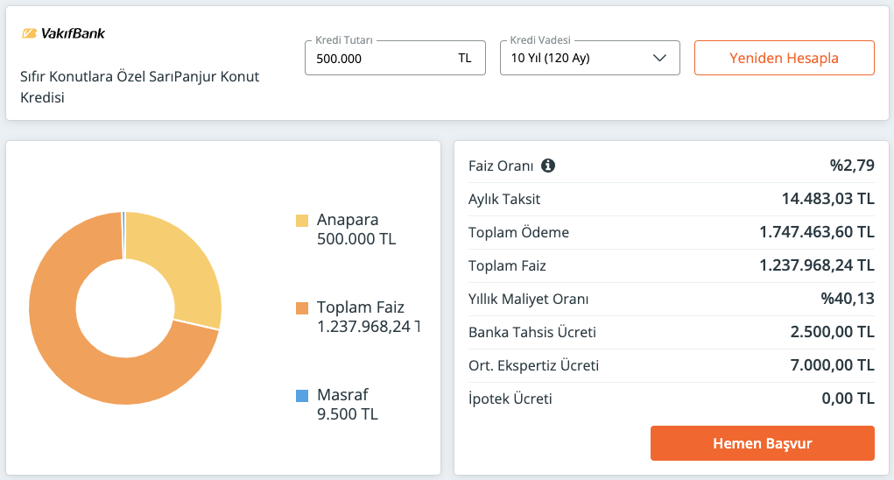Click the Sıfır Konutlara Özel SarıPanjur product title
894x480 pixels.
point(140,87)
